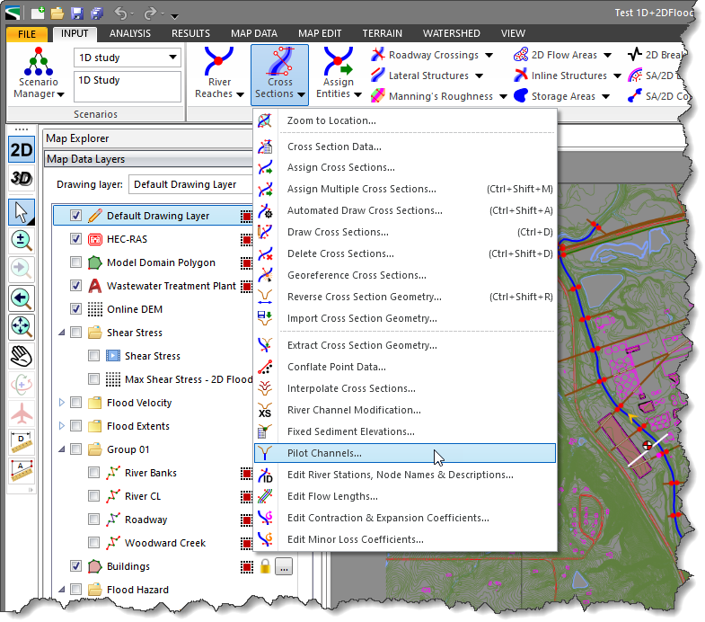The width and height of the screenshot is (705, 622).
Task: Open the Drawing layer combo box
Action: point(191,184)
